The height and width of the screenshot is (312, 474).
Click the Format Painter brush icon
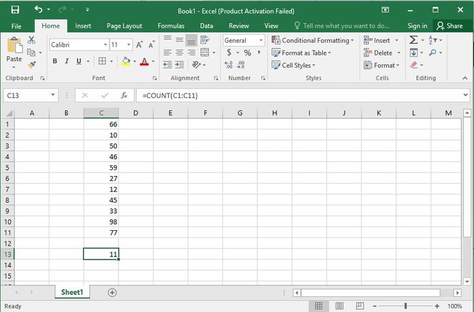pyautogui.click(x=31, y=65)
